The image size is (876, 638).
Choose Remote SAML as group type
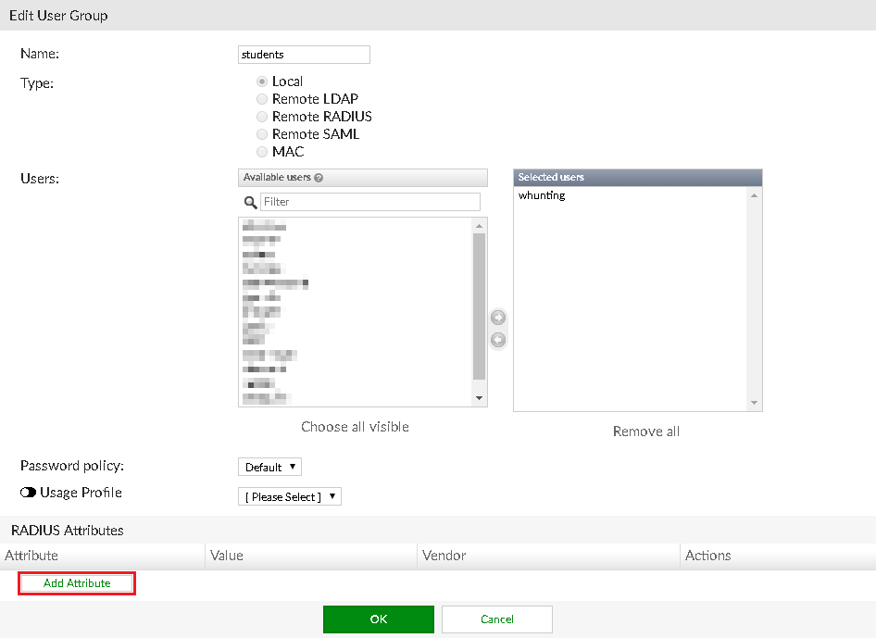[x=261, y=134]
